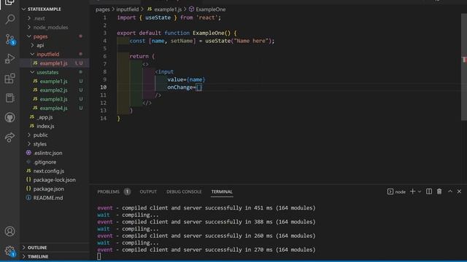Expand the Outline section
467x262 pixels.
pyautogui.click(x=55, y=247)
